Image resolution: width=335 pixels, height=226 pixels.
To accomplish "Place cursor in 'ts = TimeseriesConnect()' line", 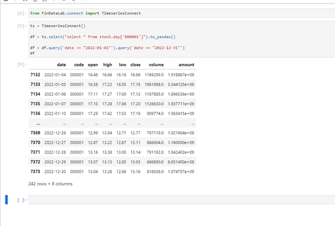I will (57, 26).
